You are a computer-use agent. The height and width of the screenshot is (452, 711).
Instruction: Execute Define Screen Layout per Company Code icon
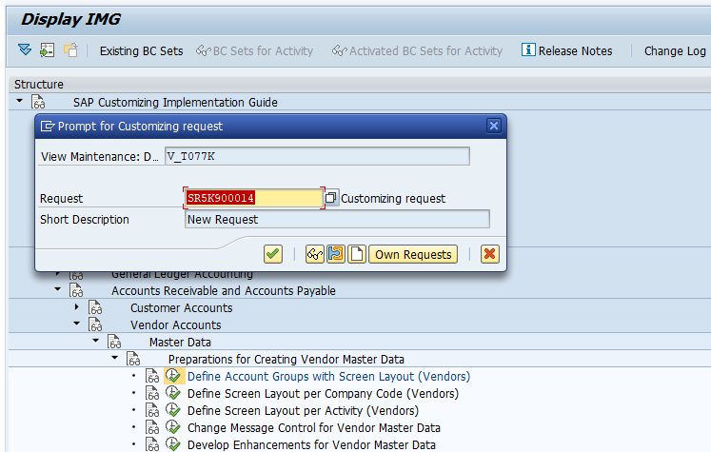[x=173, y=393]
